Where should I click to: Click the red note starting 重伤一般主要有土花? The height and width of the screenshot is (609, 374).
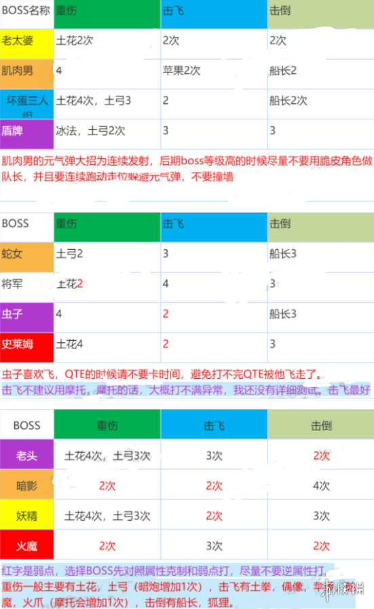179,594
